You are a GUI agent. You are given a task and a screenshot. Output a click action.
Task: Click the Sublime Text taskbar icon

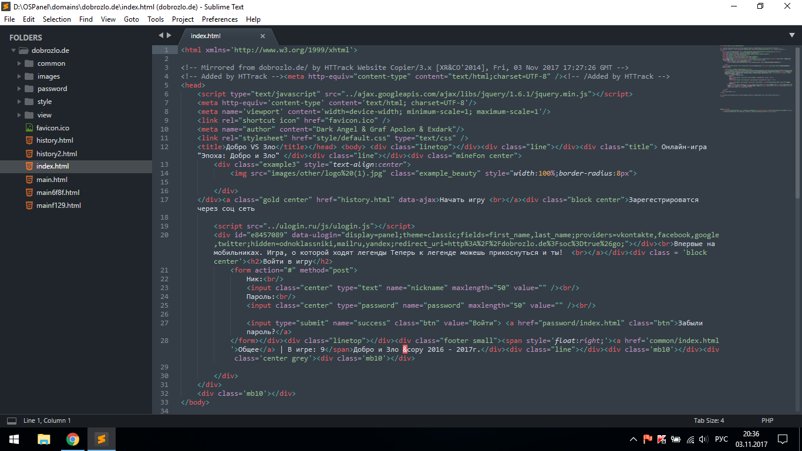(101, 439)
